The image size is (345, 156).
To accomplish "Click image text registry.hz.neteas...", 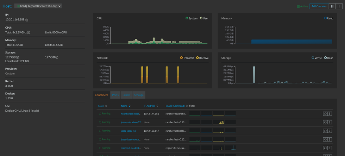I will coord(175,148).
